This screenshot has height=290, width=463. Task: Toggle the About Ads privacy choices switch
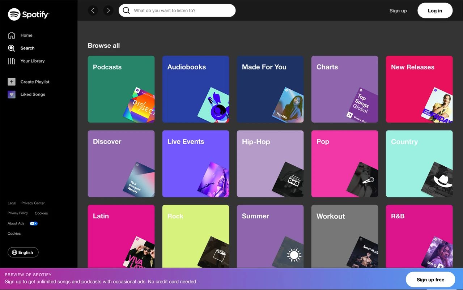(34, 223)
